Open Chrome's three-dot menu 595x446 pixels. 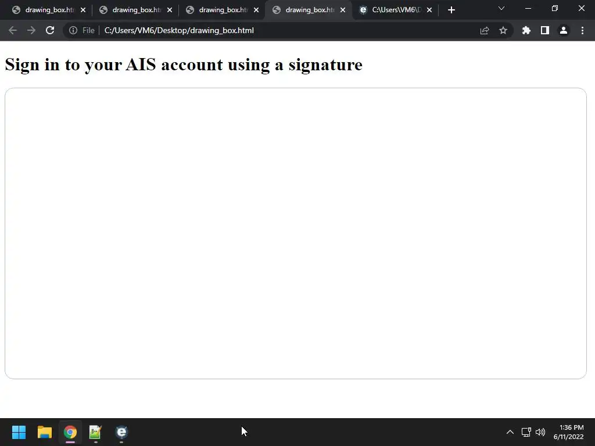[x=582, y=30]
